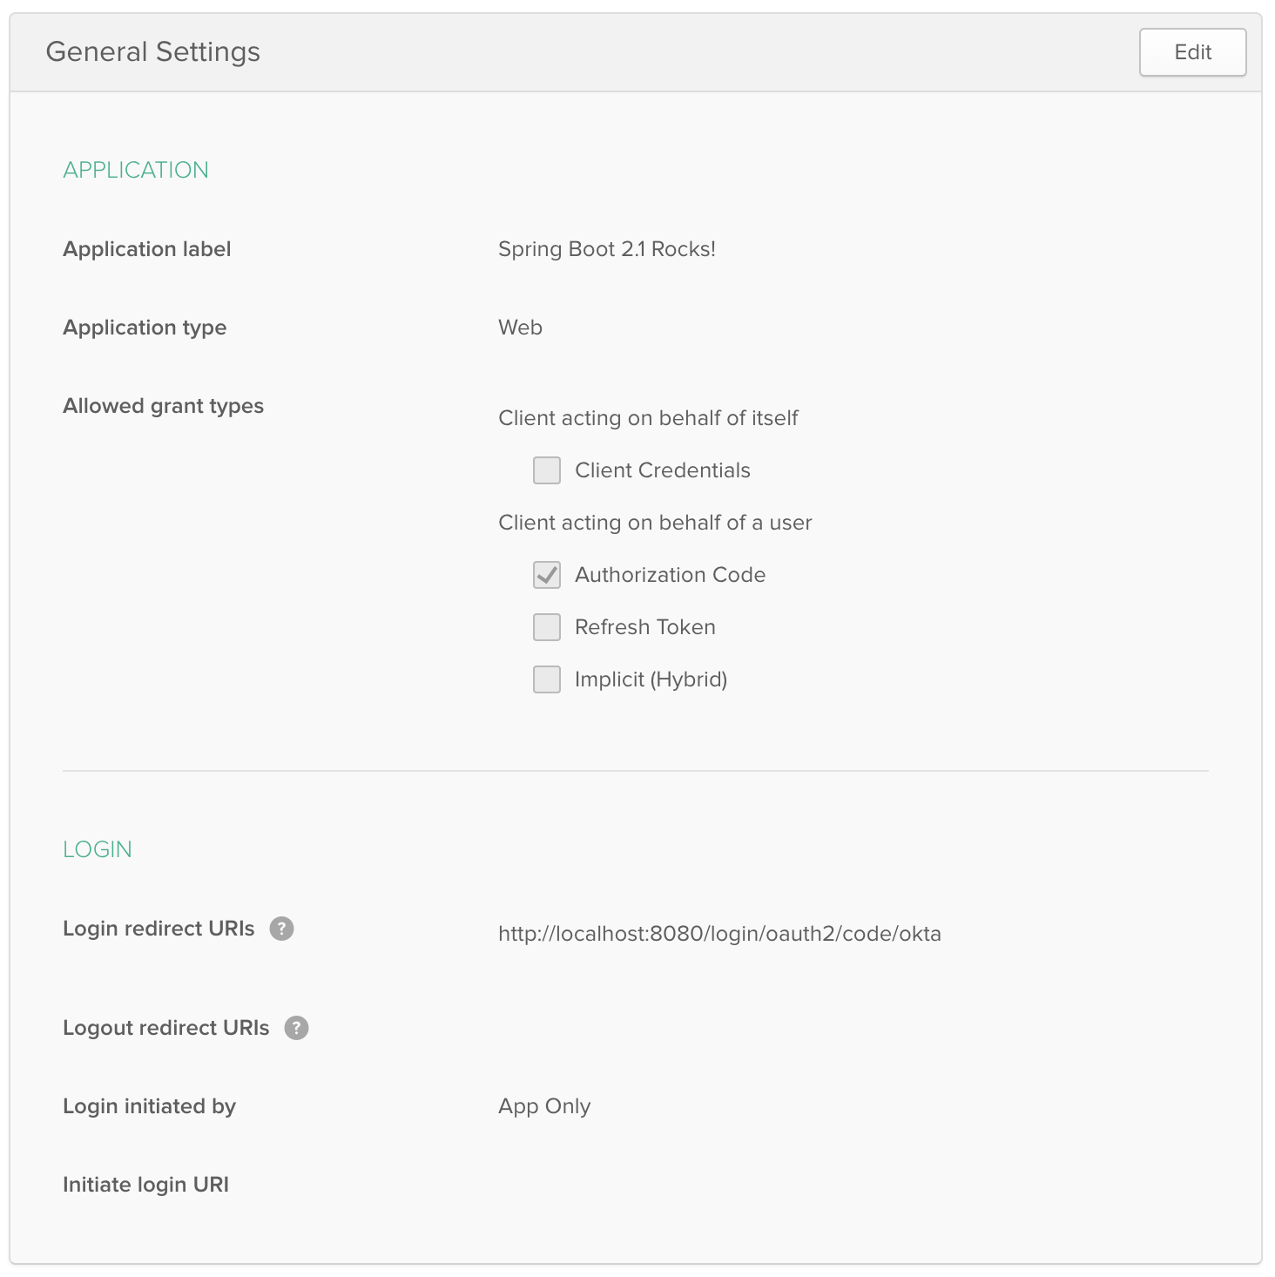Click the Refresh Token label text
1275x1277 pixels.
tap(644, 627)
